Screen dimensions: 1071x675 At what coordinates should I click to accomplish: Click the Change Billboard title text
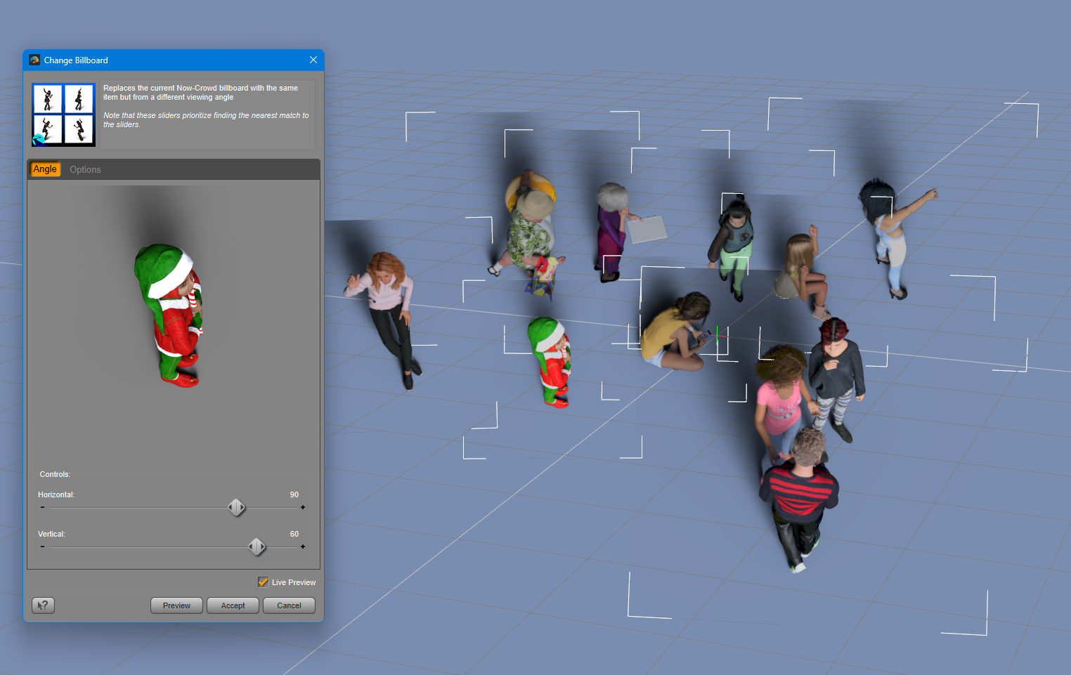tap(76, 60)
